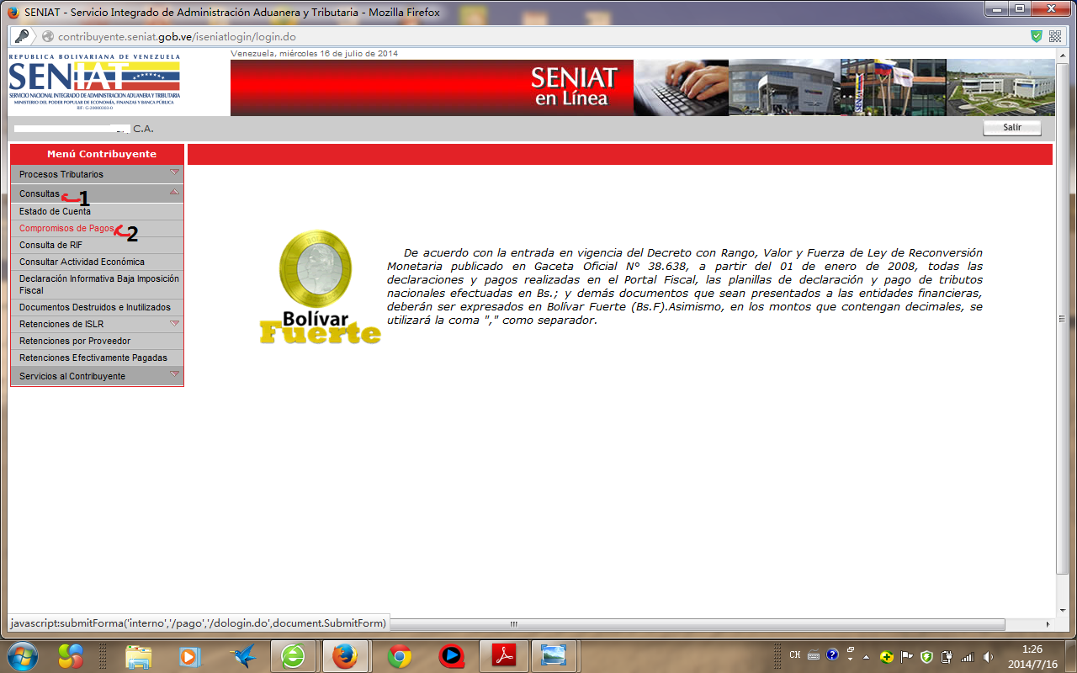Viewport: 1077px width, 673px height.
Task: Open the Procesos Tributarios menu
Action: point(97,174)
